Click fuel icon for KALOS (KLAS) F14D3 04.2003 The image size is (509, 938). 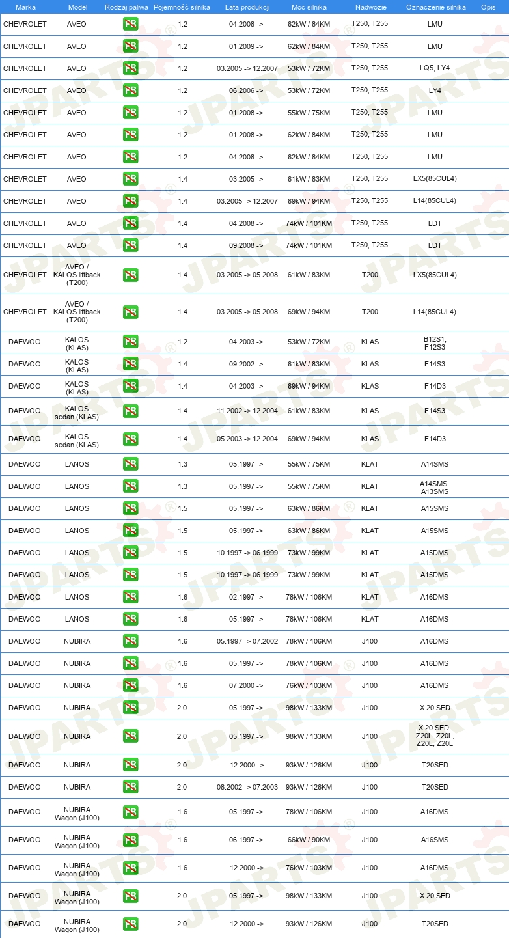130,386
